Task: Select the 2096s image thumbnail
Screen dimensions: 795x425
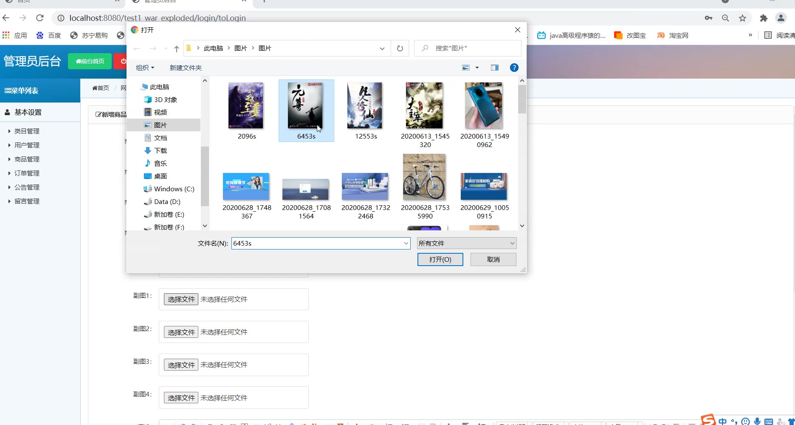Action: point(247,110)
